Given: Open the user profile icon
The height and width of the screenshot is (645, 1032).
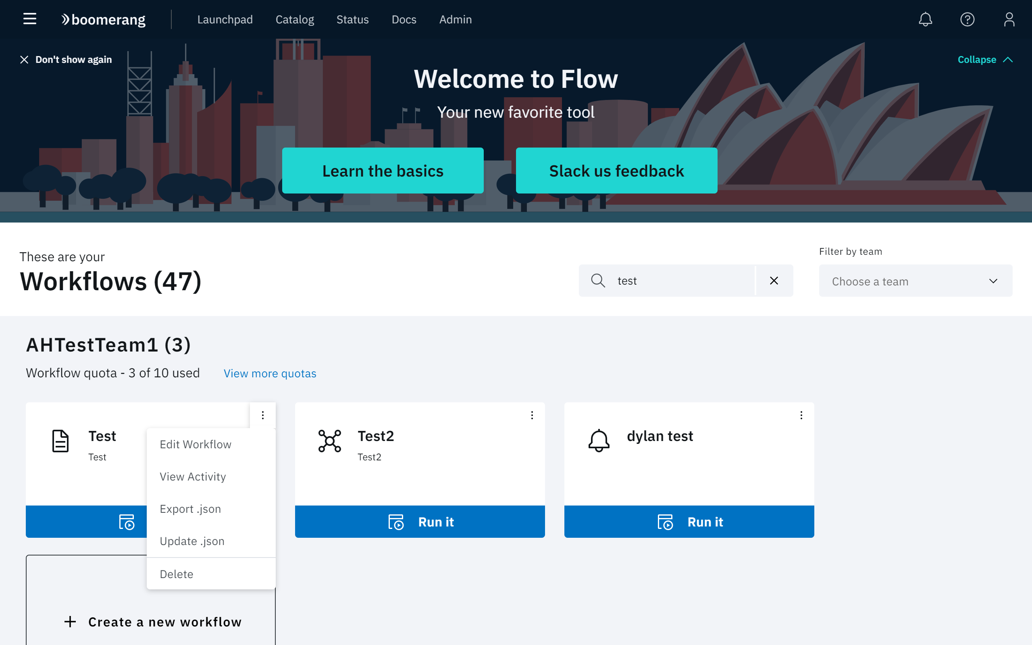Looking at the screenshot, I should [1009, 19].
